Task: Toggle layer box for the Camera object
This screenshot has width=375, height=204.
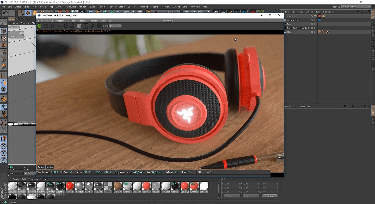Action: tap(312, 16)
